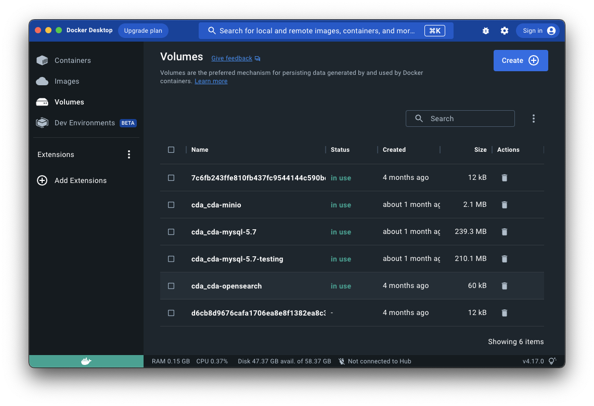Open Dev Environments section
The image size is (594, 406).
(x=84, y=123)
